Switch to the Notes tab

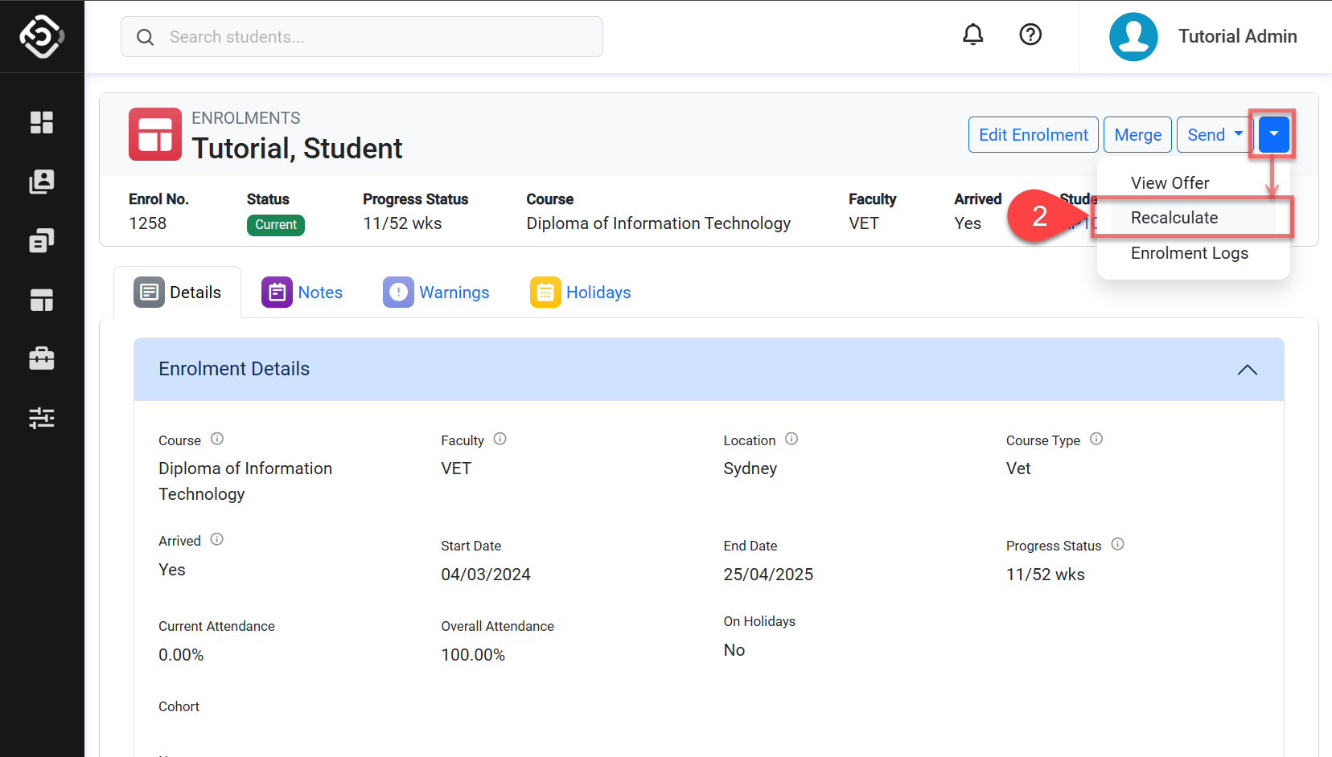(302, 293)
